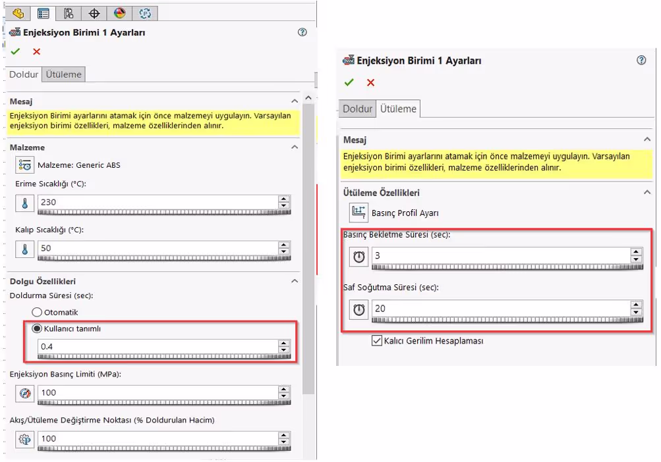
Task: Collapse the Mesaj section in left panel
Action: pyautogui.click(x=295, y=101)
